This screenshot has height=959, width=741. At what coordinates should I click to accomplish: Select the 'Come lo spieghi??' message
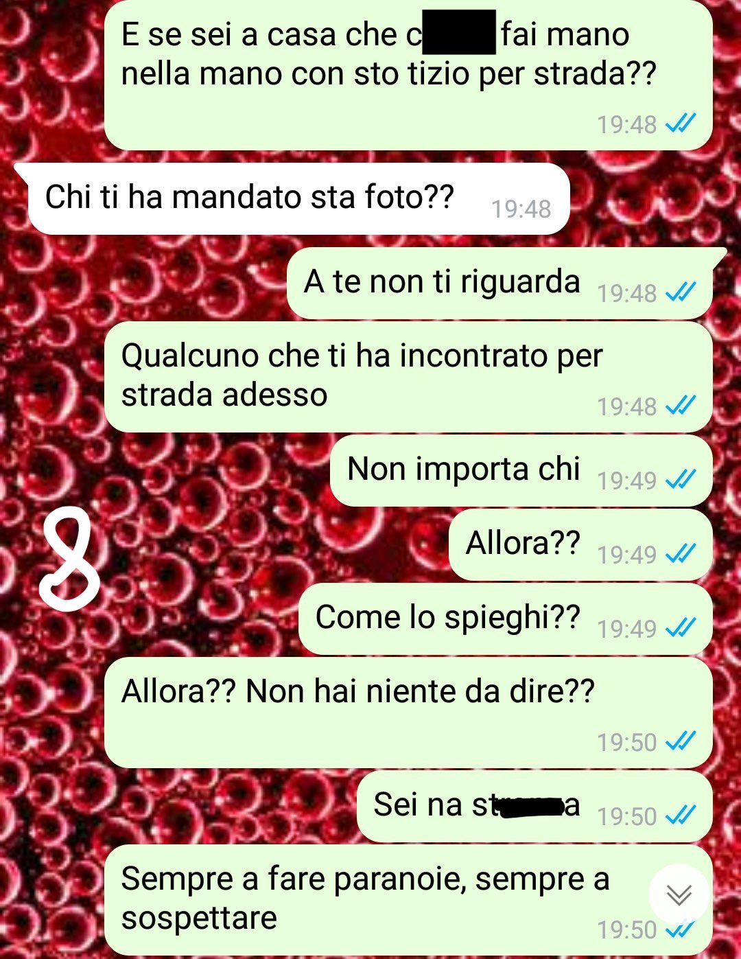506,619
